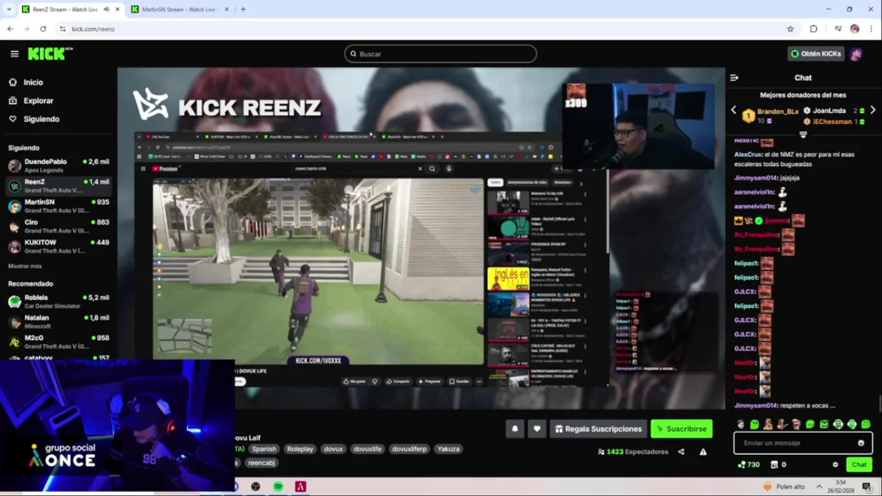Open DuendePablo channel in sidebar
882x496 pixels.
click(58, 165)
